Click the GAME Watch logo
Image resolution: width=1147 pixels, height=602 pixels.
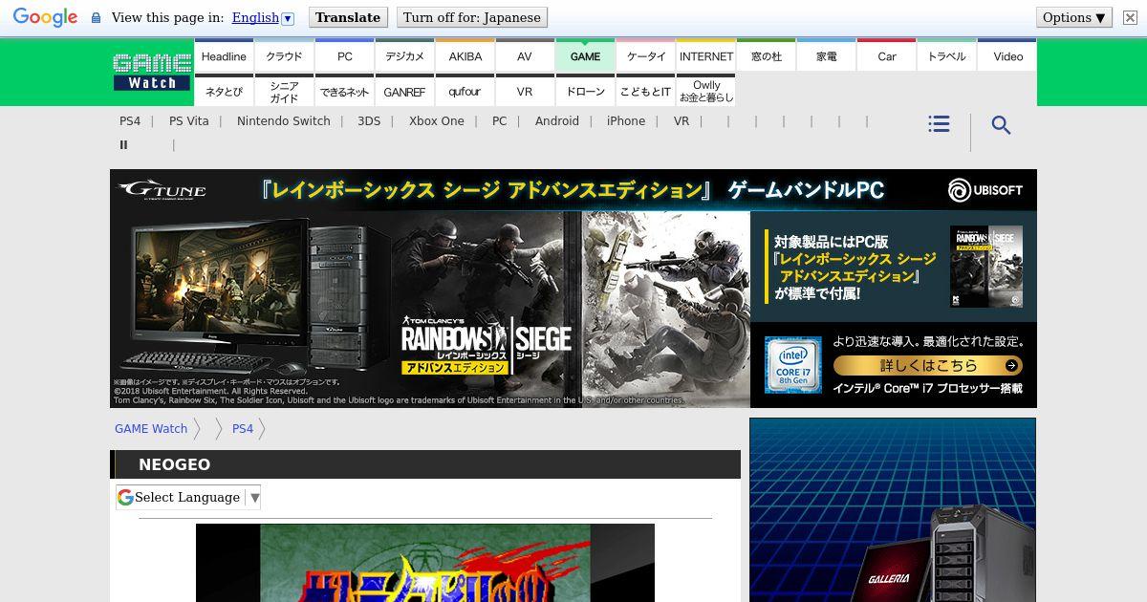pyautogui.click(x=152, y=73)
